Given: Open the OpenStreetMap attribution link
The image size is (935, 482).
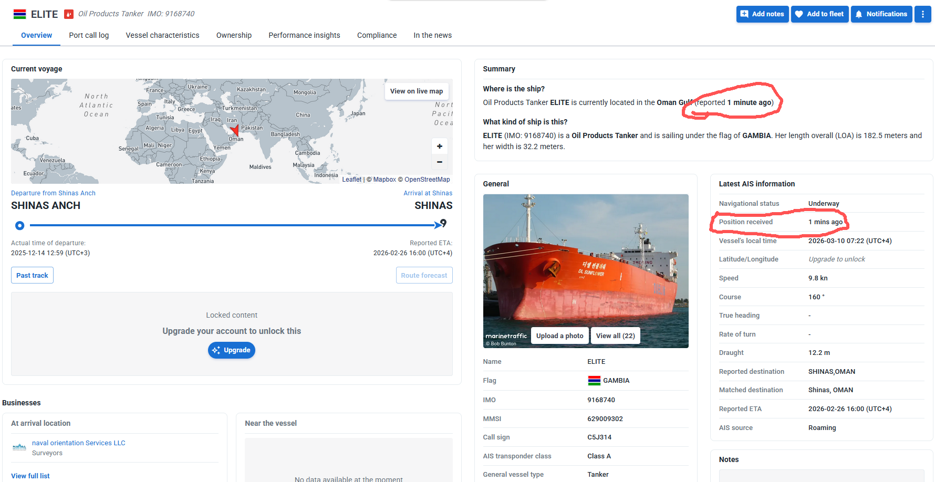Looking at the screenshot, I should tap(427, 180).
